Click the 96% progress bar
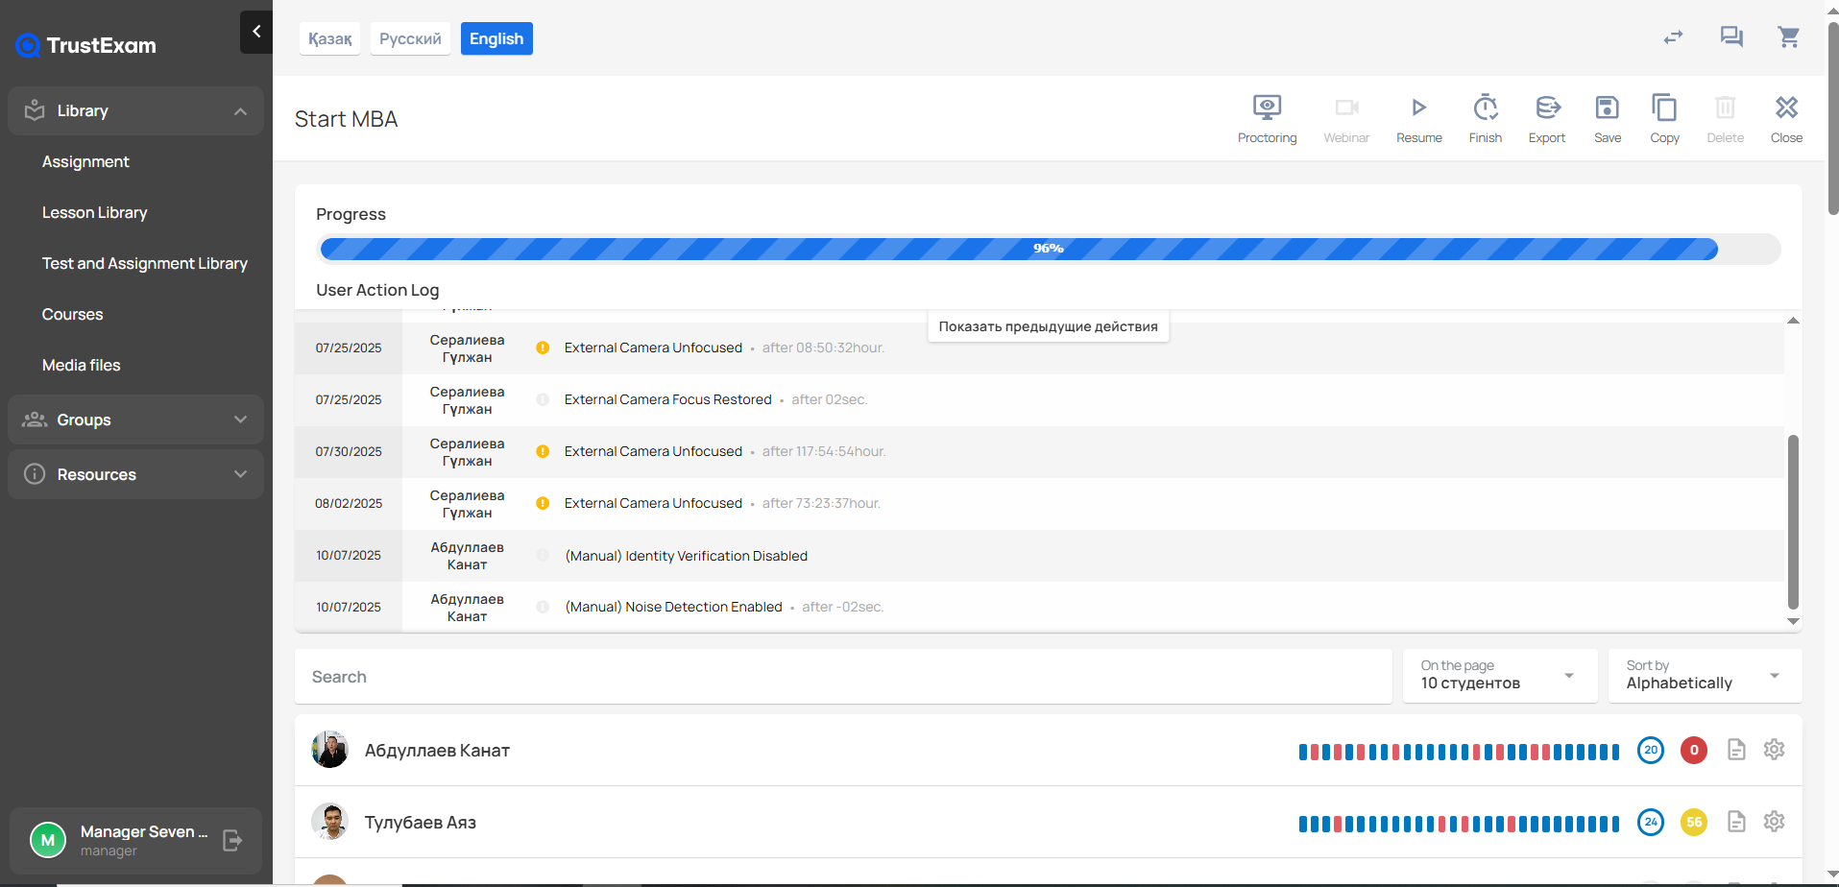Viewport: 1839px width, 887px height. [x=1048, y=249]
